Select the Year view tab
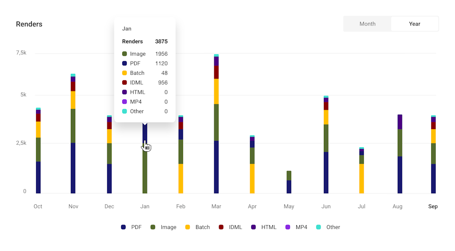The image size is (455, 251). click(414, 24)
